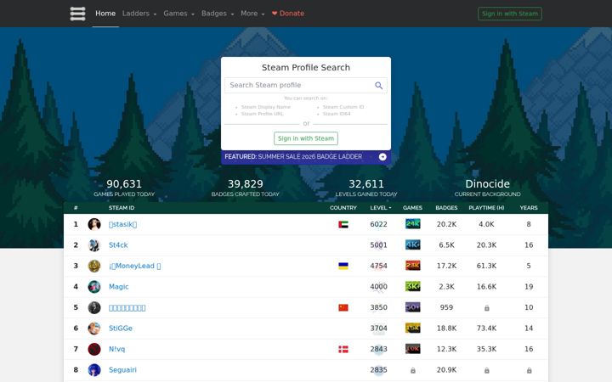Click the games badge in N!vq's row

412,349
